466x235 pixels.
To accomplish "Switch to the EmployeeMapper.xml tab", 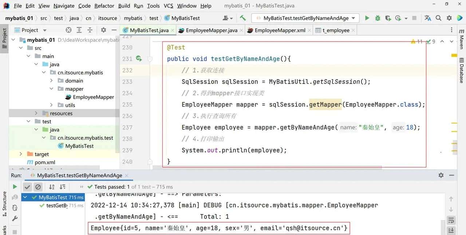I will [x=280, y=30].
